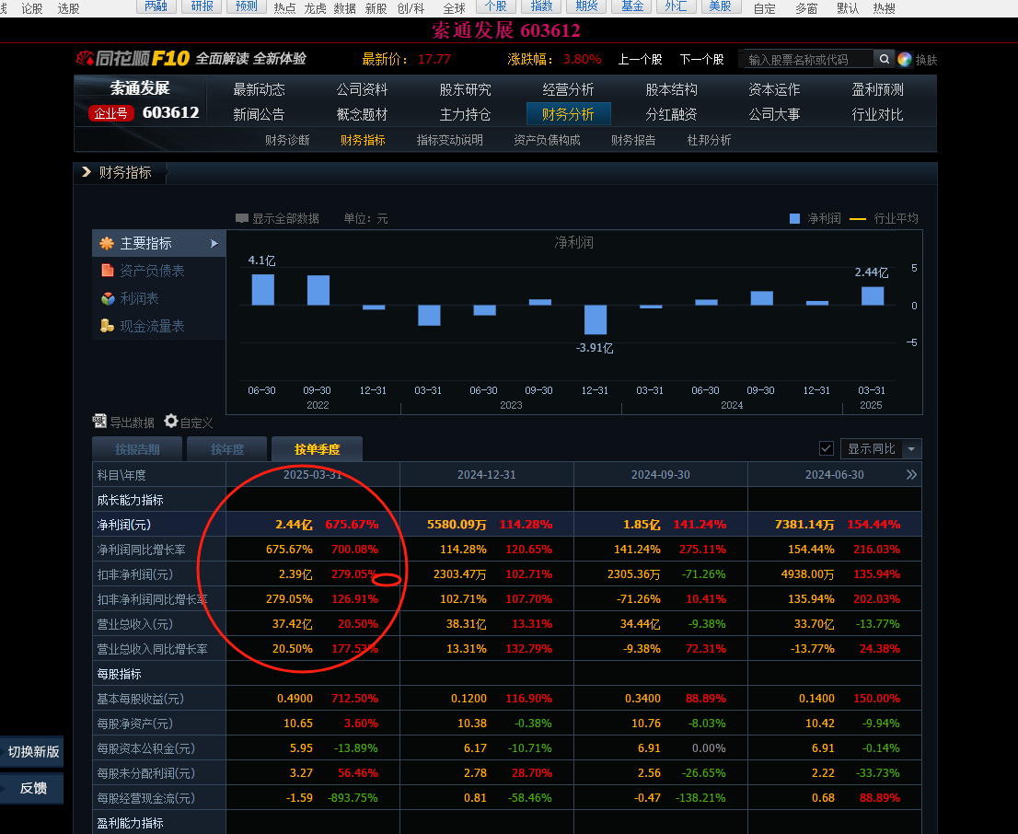Screen dimensions: 1018x834
Task: Click the 企业号 red badge
Action: [111, 113]
